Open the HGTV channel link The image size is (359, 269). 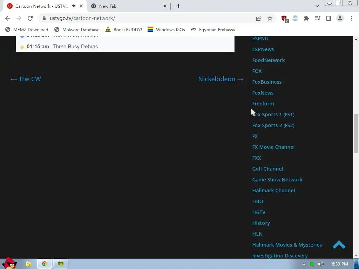[x=259, y=212]
